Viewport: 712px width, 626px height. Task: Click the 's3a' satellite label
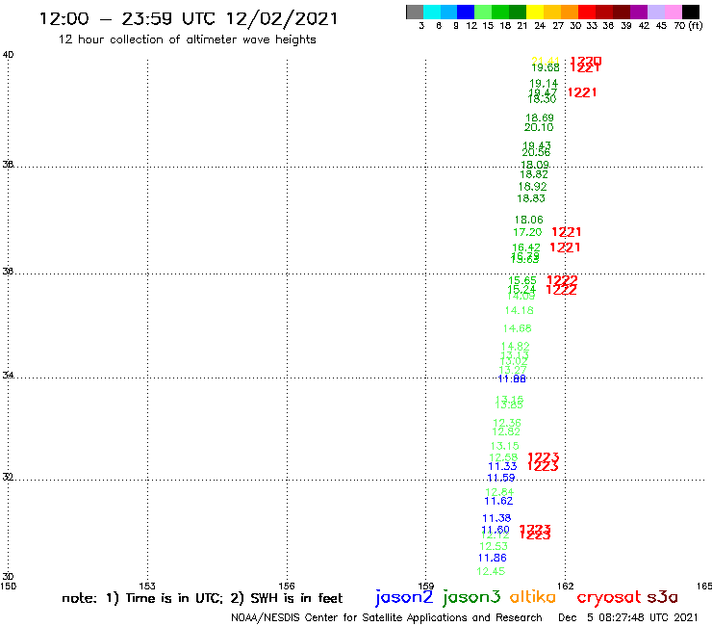pos(662,597)
